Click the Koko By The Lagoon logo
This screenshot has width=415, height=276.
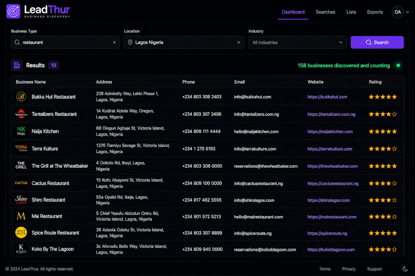pos(21,249)
